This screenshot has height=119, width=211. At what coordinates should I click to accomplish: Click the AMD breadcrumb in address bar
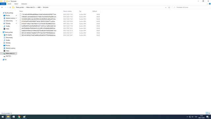pos(39,7)
